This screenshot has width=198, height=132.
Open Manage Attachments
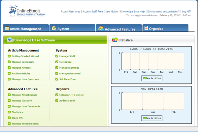pyautogui.click(x=24, y=95)
